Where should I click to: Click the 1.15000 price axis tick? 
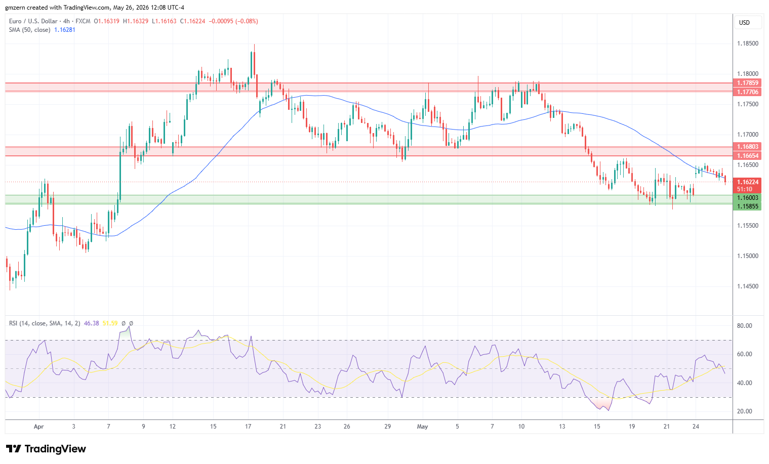coord(748,256)
